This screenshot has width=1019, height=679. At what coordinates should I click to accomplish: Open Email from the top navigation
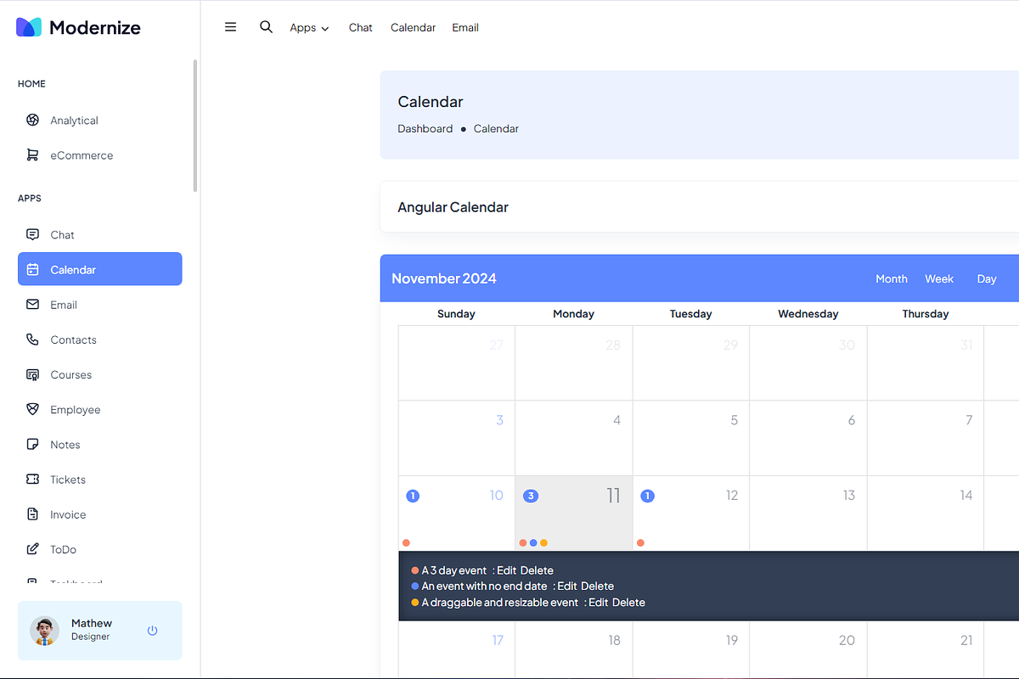[465, 27]
